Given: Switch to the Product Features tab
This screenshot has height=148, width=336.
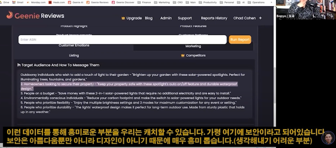Looking at the screenshot, I should [x=193, y=26].
